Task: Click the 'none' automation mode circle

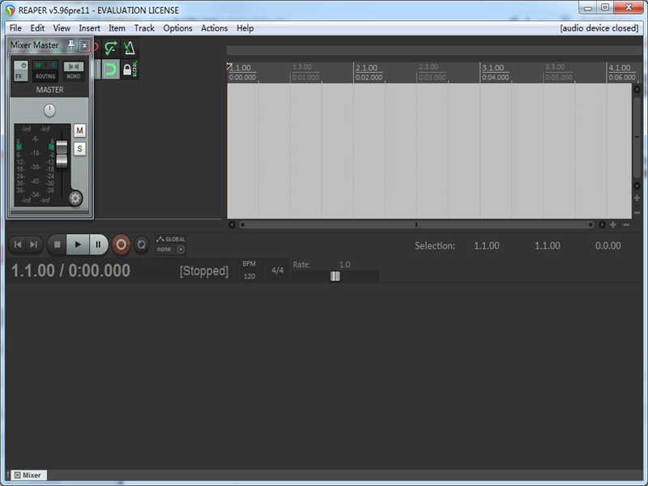Action: point(181,249)
